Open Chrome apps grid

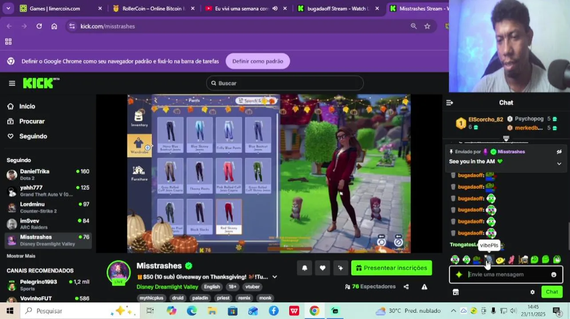8,42
